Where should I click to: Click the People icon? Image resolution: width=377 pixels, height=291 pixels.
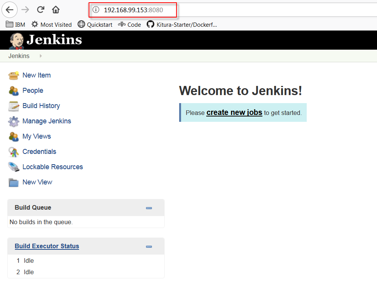click(13, 91)
